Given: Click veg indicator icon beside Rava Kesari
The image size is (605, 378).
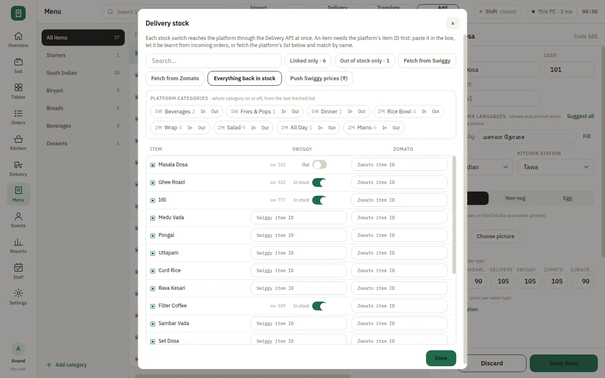Looking at the screenshot, I should [153, 289].
